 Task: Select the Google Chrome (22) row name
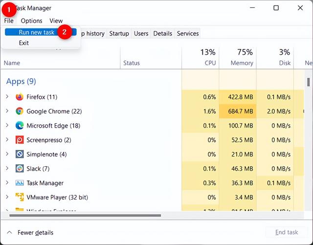[54, 111]
